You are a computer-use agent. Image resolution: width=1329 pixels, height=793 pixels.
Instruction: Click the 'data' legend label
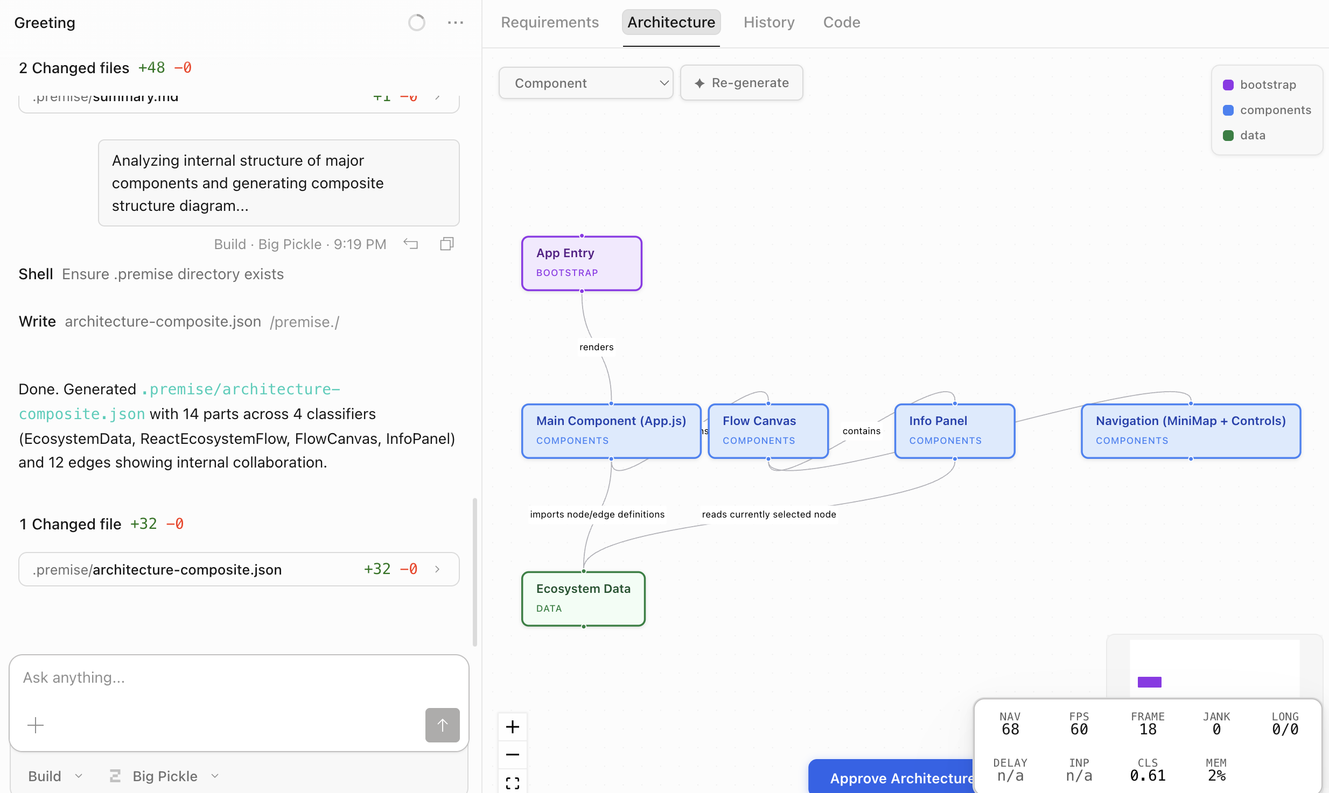(1253, 136)
